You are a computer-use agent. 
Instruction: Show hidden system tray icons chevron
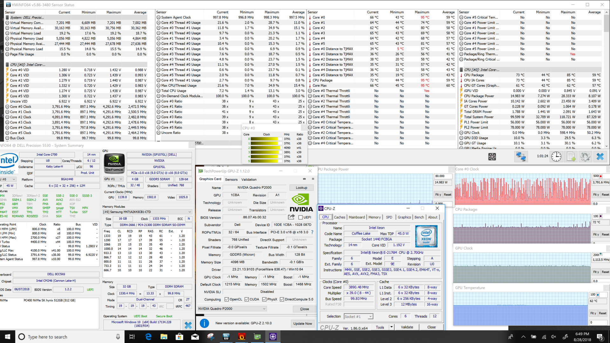pyautogui.click(x=523, y=337)
